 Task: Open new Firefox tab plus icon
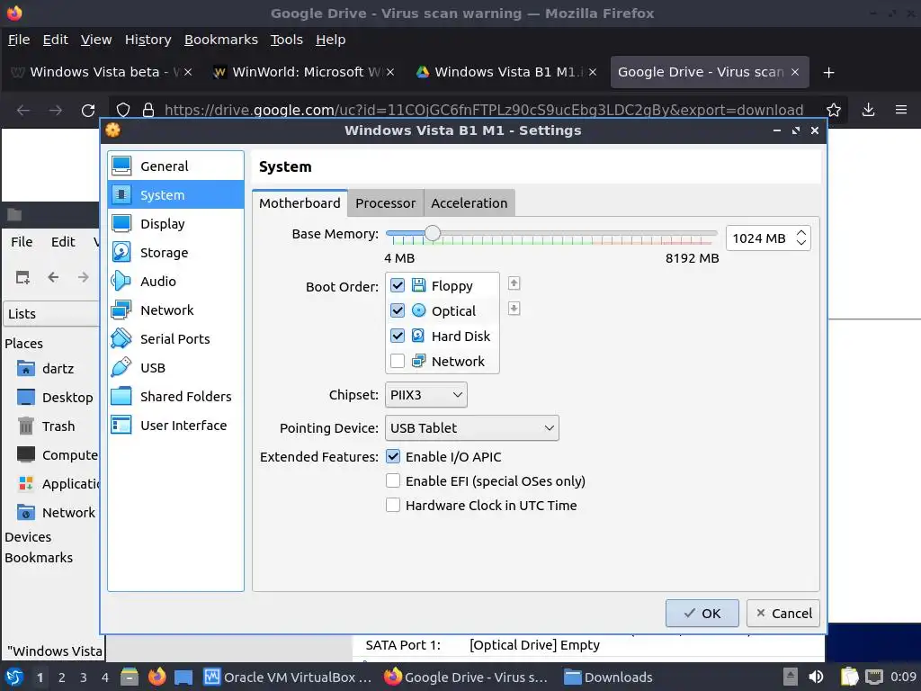tap(828, 72)
